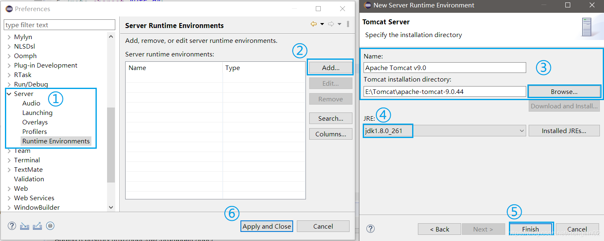This screenshot has width=604, height=241.
Task: Click the tree scrollbar up arrow
Action: tap(111, 37)
